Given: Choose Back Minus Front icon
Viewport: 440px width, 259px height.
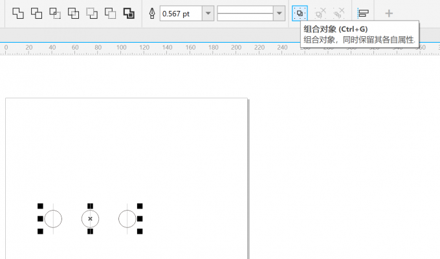Looking at the screenshot, I should click(x=111, y=13).
